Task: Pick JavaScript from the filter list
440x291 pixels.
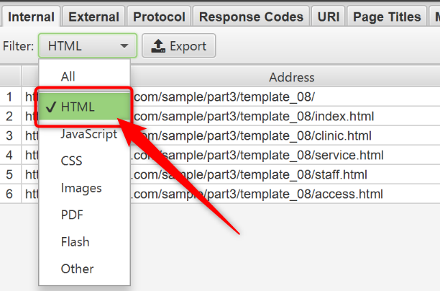Action: [88, 135]
